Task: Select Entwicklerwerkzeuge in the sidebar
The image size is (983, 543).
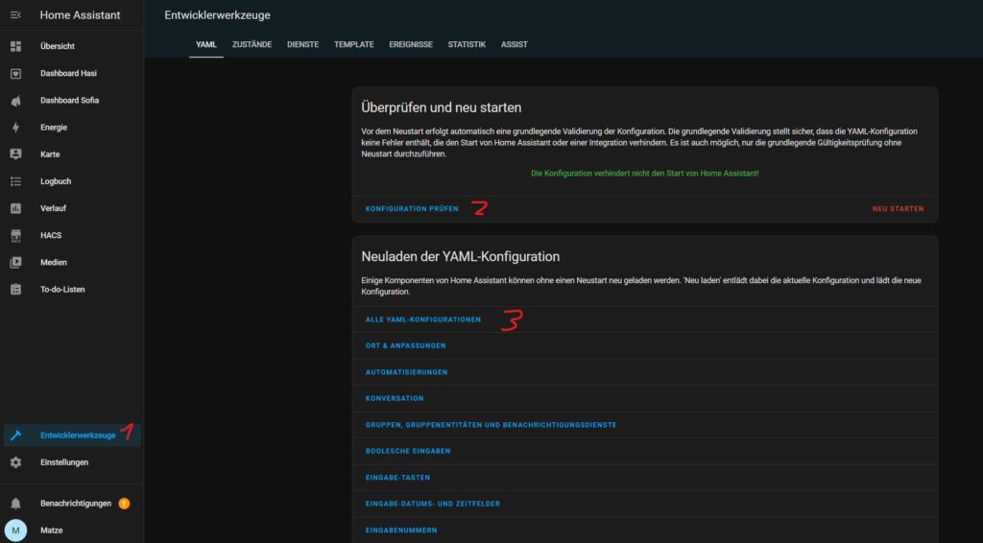Action: 72,436
